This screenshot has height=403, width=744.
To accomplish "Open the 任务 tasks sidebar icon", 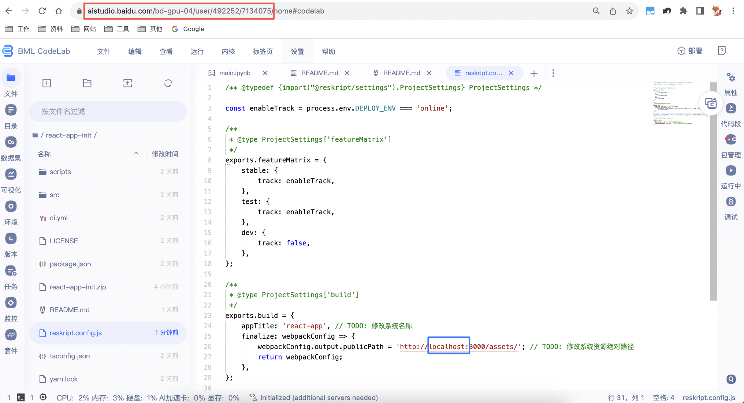I will point(11,271).
